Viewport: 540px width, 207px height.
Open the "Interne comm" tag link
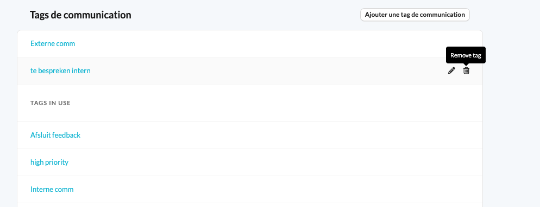point(52,189)
